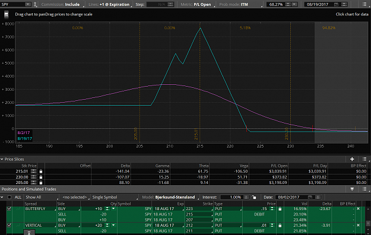Change the VERTICAL spread type dropdown
This screenshot has height=235, width=371.
tap(40, 226)
